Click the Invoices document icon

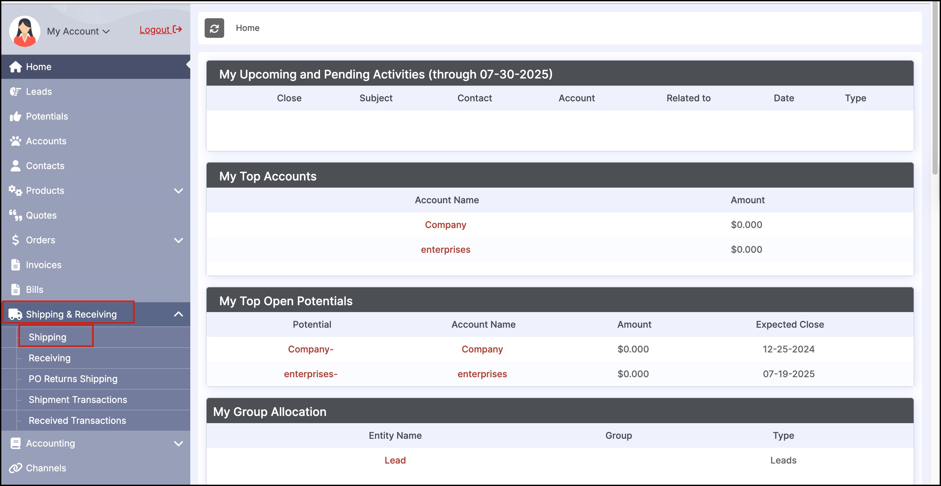coord(15,265)
